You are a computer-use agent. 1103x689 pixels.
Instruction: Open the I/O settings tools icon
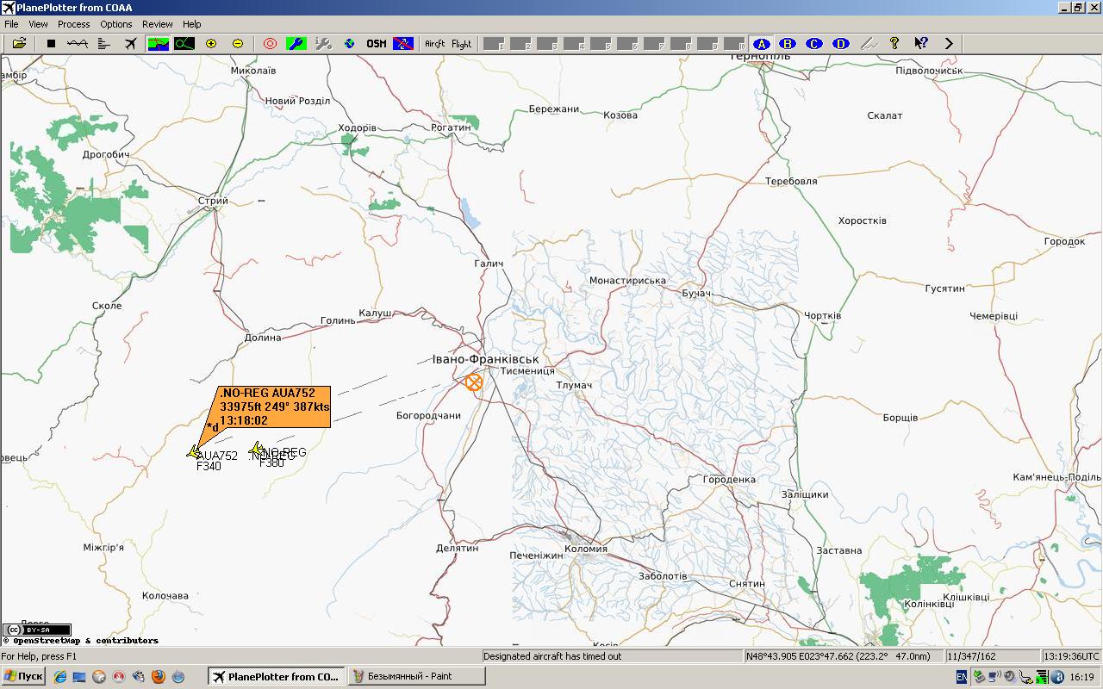323,43
